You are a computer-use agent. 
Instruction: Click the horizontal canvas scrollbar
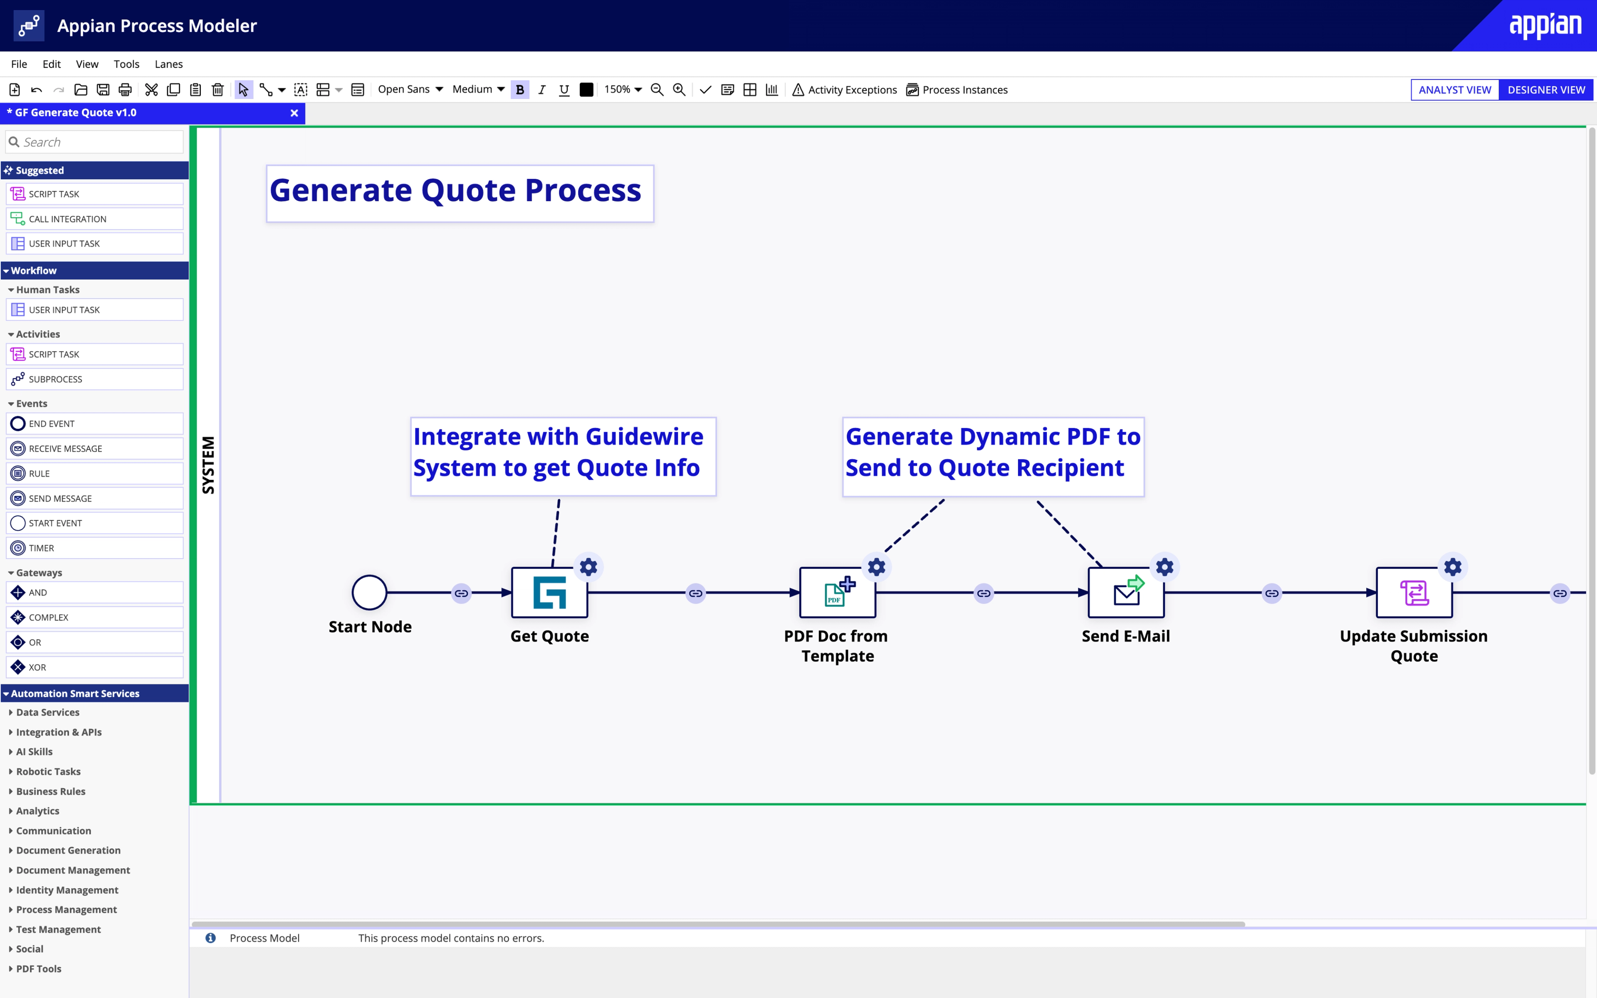[x=718, y=924]
